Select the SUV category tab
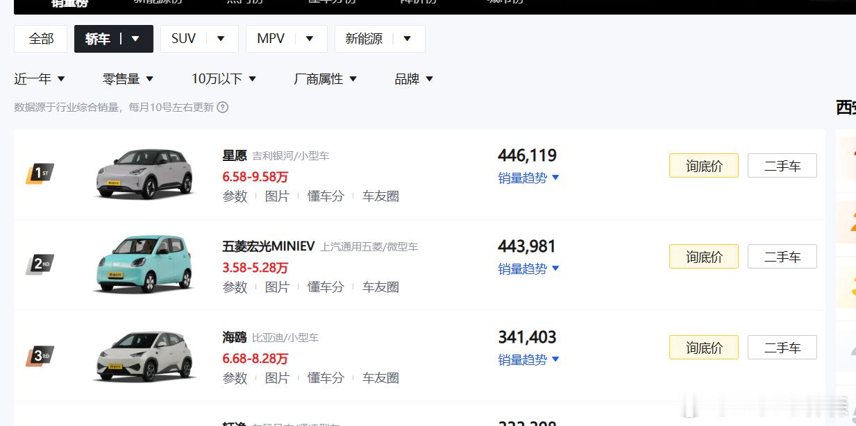This screenshot has width=856, height=426. click(184, 39)
